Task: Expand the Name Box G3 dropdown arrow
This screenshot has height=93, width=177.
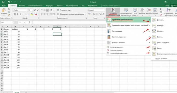Action: [12, 22]
